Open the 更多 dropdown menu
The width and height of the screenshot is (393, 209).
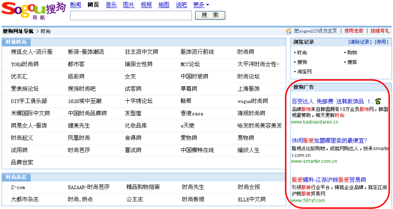[201, 5]
